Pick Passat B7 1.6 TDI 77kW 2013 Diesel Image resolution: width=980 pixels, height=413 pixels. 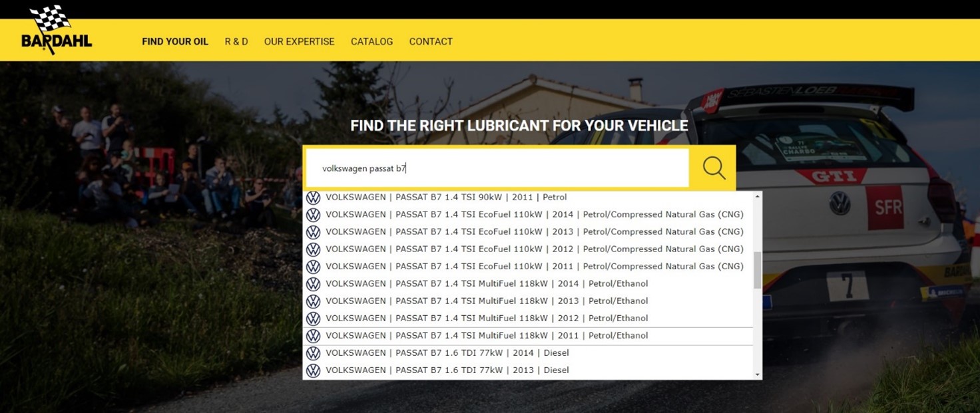(x=447, y=370)
